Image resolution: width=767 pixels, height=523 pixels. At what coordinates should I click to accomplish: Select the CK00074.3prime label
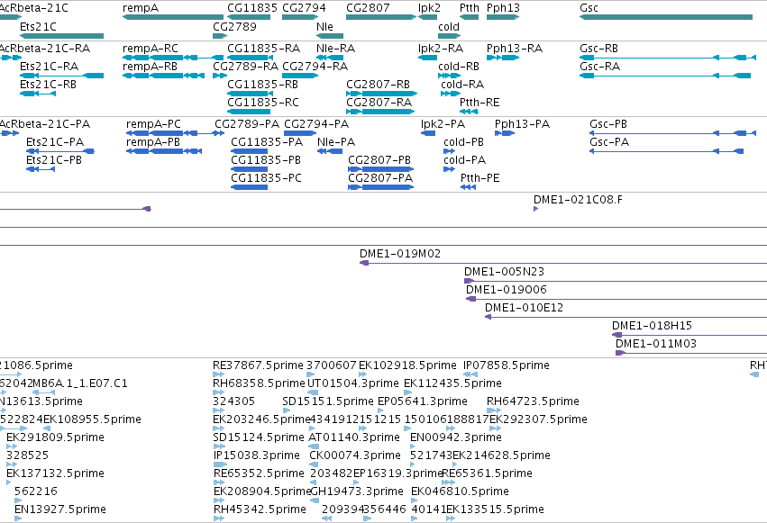[354, 455]
